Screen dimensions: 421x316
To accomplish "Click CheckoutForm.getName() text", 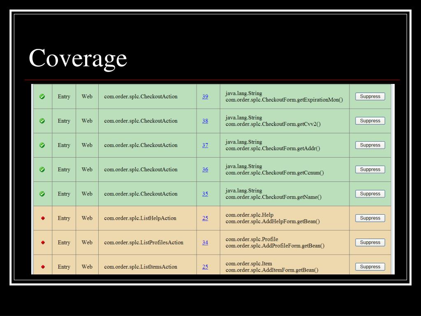I will (x=273, y=197).
